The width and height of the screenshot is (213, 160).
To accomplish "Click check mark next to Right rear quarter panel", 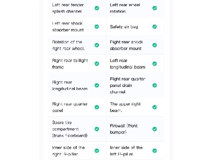I will pyautogui.click(x=97, y=107).
